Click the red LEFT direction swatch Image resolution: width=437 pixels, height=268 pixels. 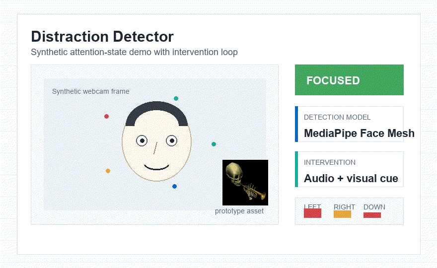(x=312, y=213)
